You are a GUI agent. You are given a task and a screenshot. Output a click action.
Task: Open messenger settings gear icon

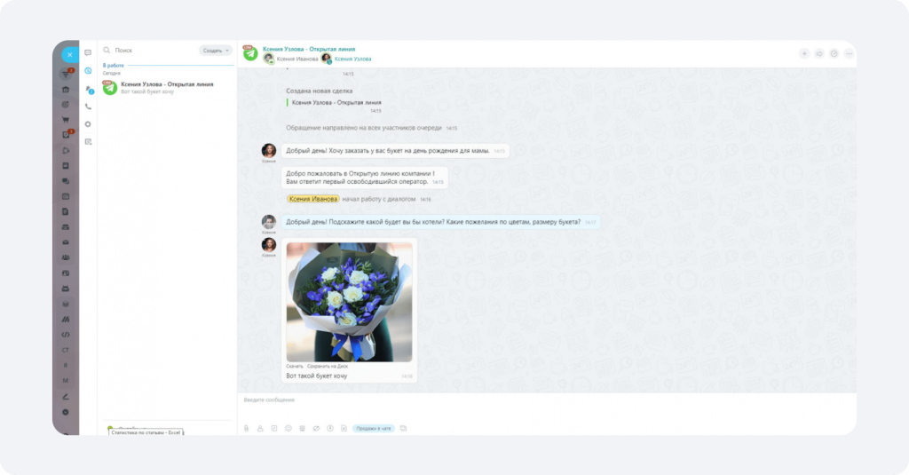(88, 124)
